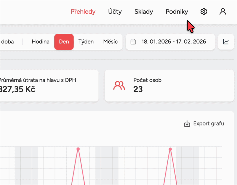Image resolution: width=237 pixels, height=185 pixels.
Task: Switch to the Přehledy tab
Action: (x=83, y=12)
